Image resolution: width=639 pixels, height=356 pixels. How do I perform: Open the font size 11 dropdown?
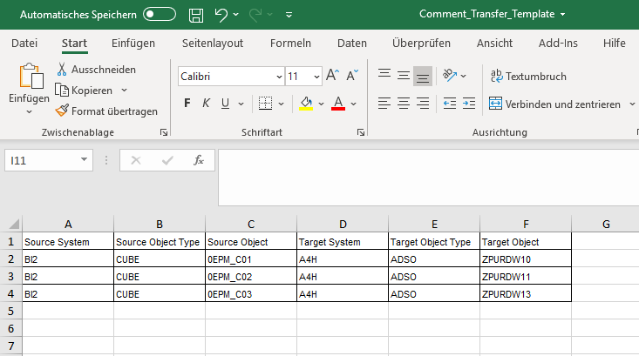coord(316,77)
